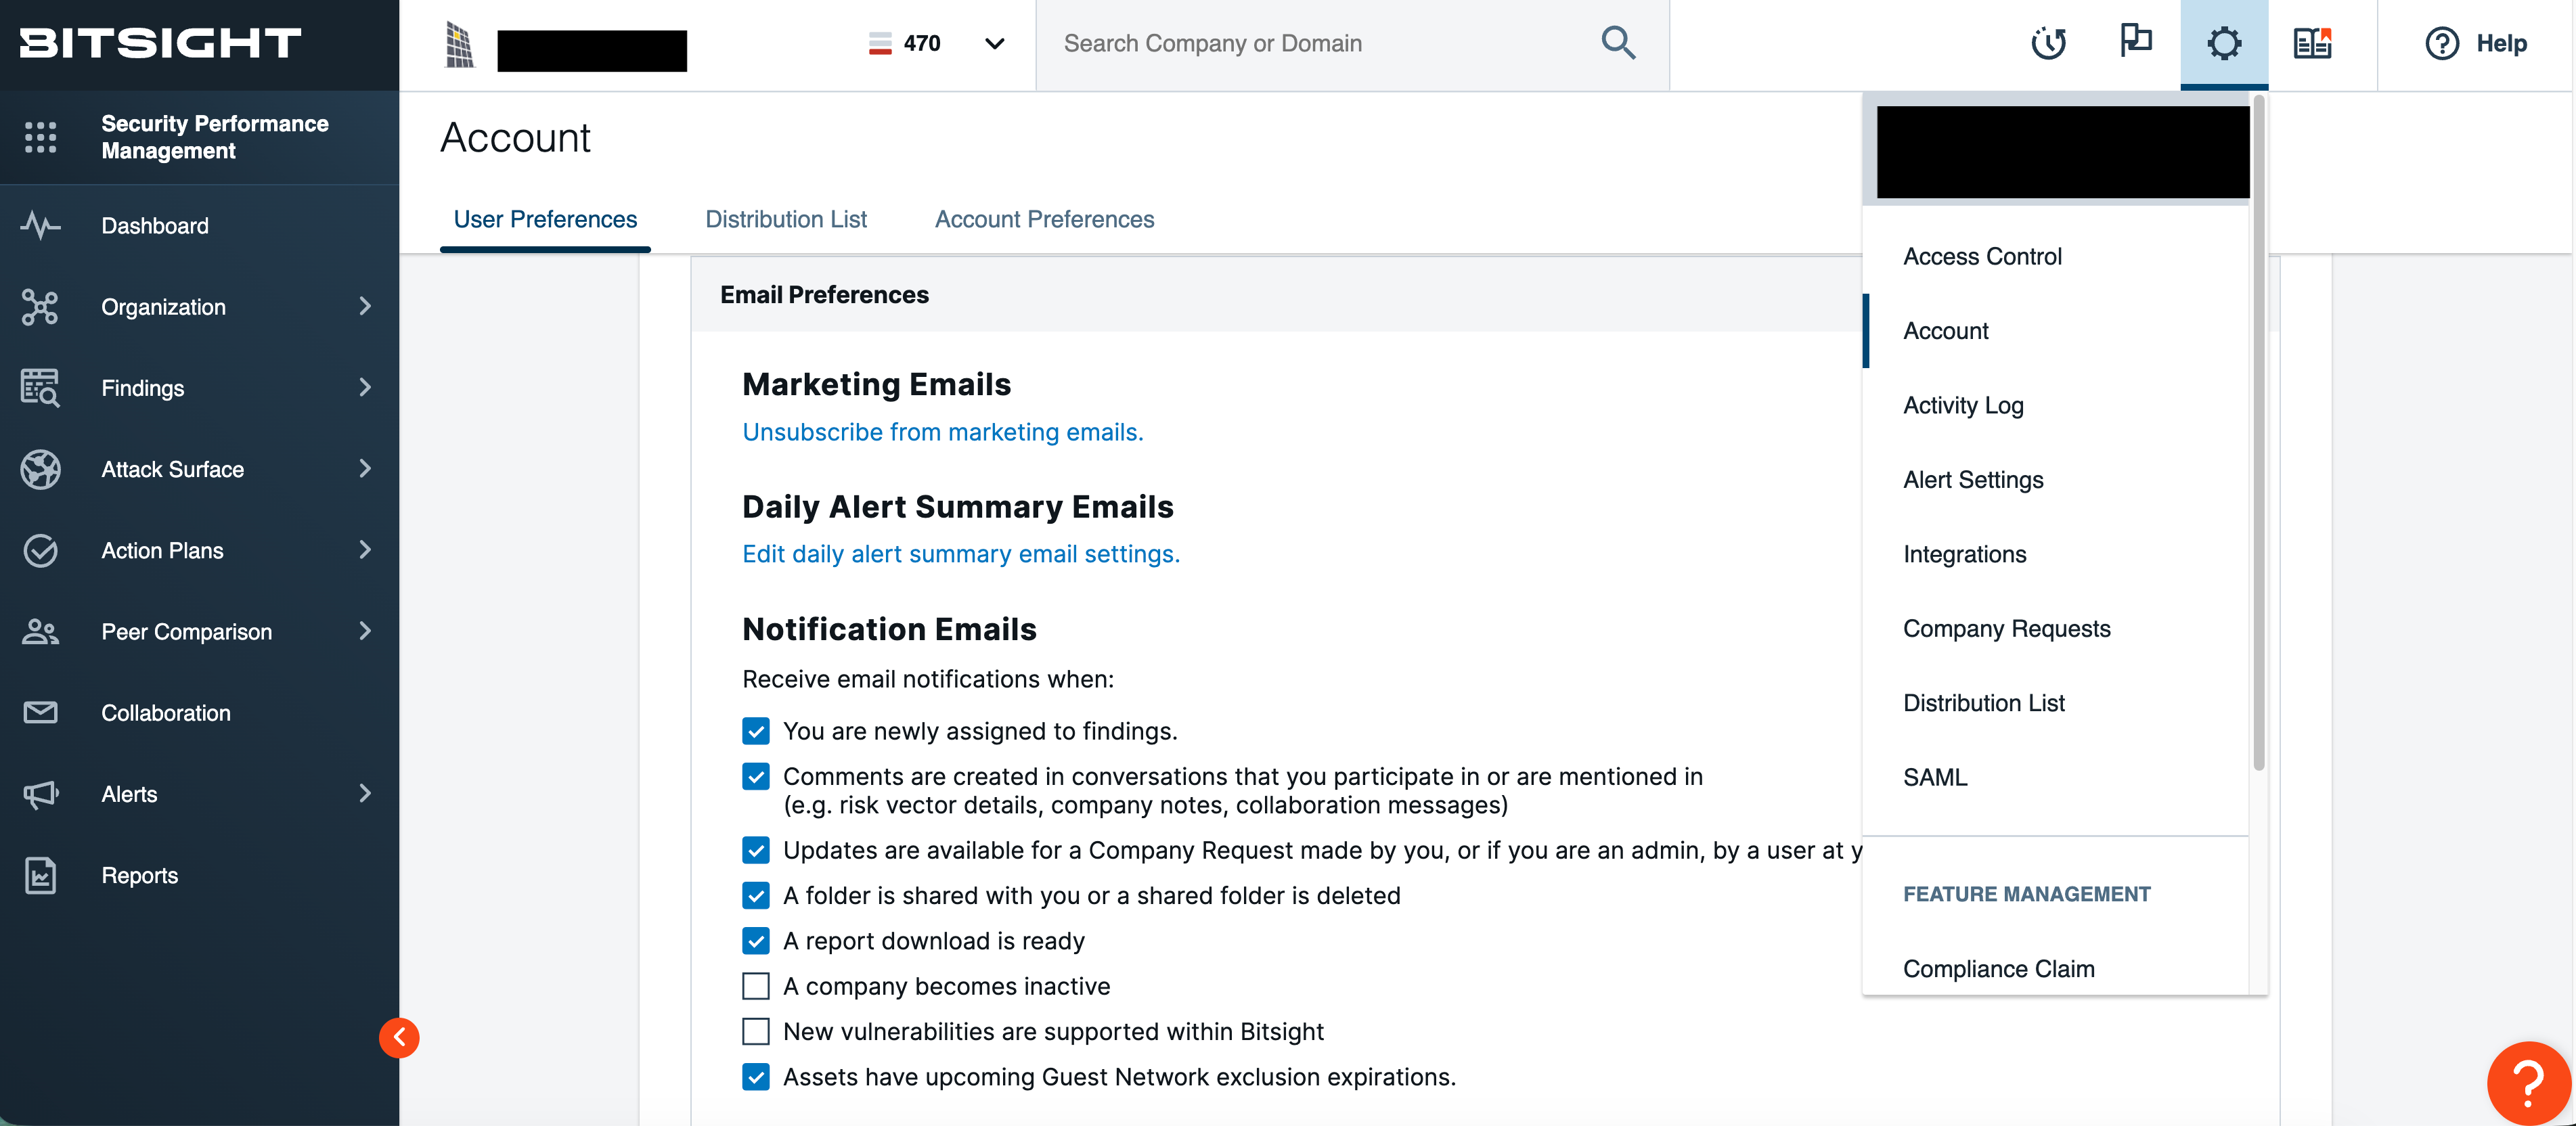Select Activity Log from settings menu

[1962, 405]
